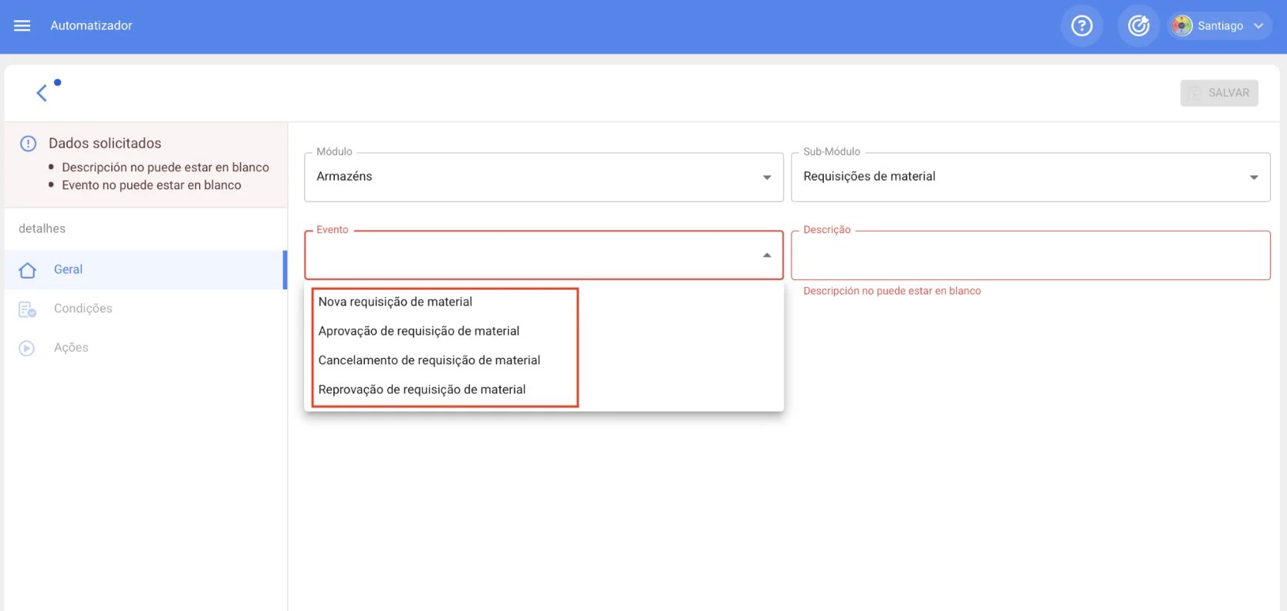
Task: Click the Ações play icon
Action: [x=27, y=349]
